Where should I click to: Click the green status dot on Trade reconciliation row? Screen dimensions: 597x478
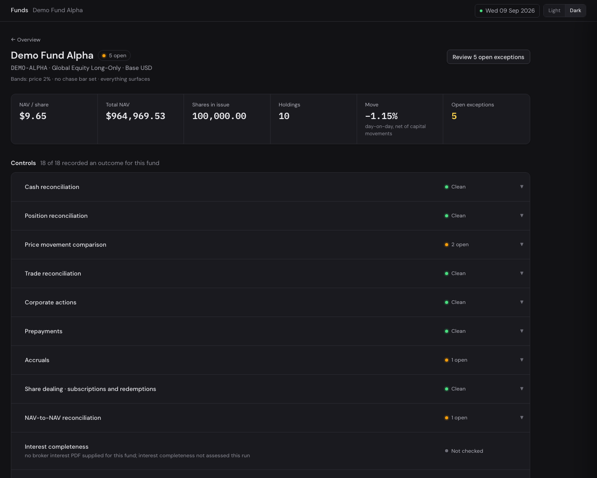[446, 273]
